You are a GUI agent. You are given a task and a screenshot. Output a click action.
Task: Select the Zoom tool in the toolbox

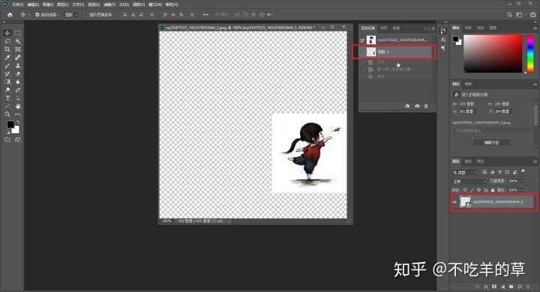click(x=7, y=115)
